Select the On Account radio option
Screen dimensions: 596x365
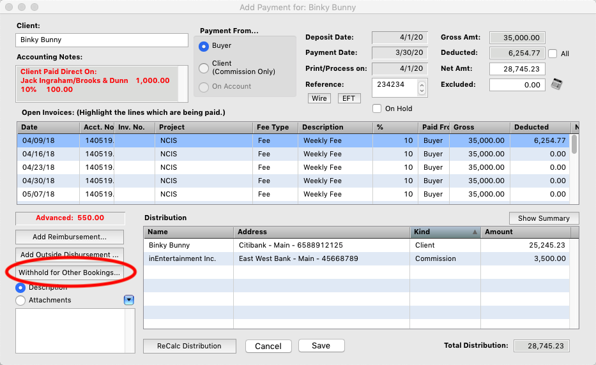click(204, 87)
